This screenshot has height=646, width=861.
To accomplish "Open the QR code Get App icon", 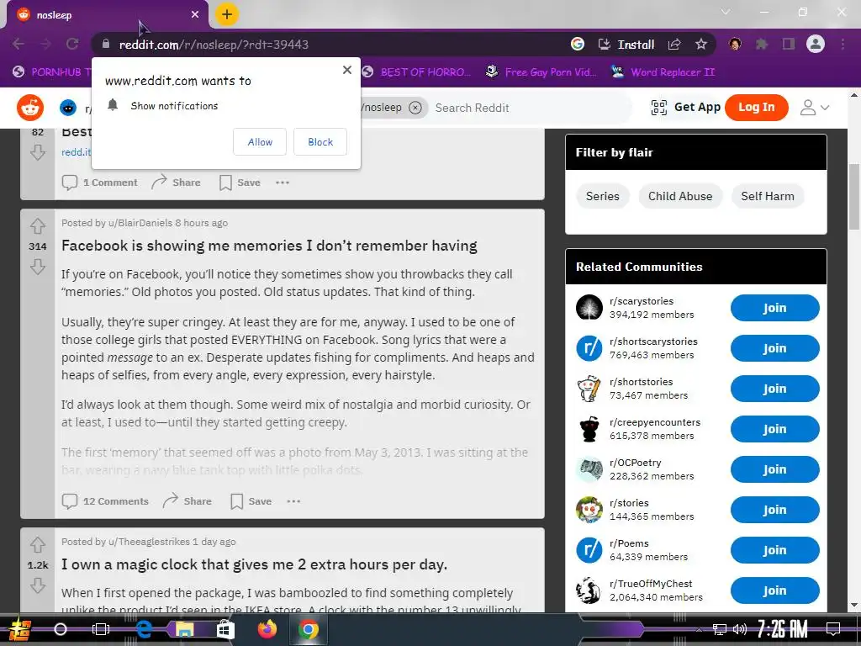I will tap(658, 108).
